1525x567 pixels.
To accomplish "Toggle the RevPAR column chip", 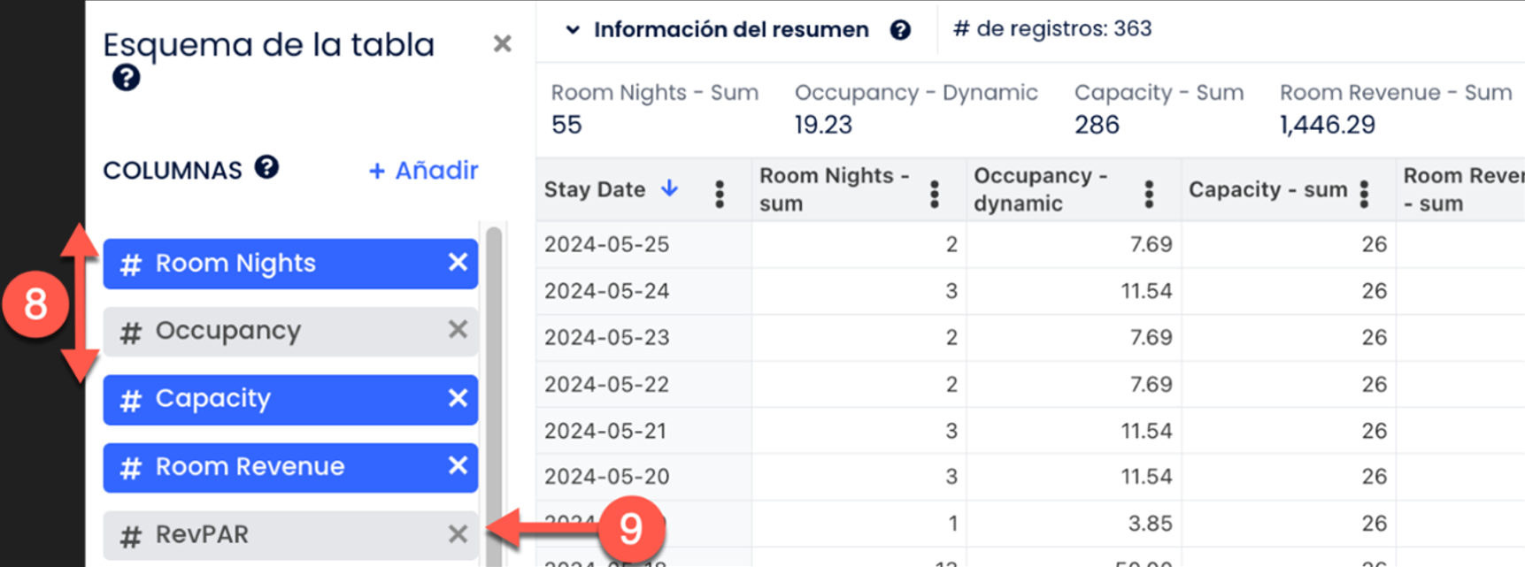I will (x=274, y=535).
